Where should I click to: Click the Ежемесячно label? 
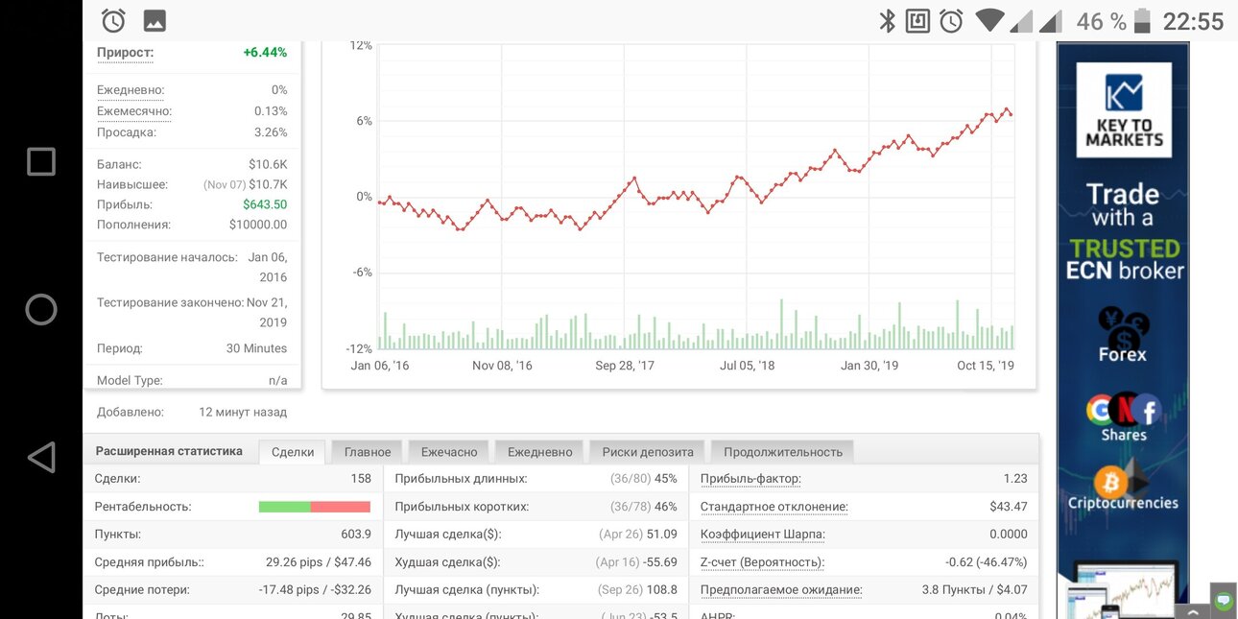coord(134,111)
